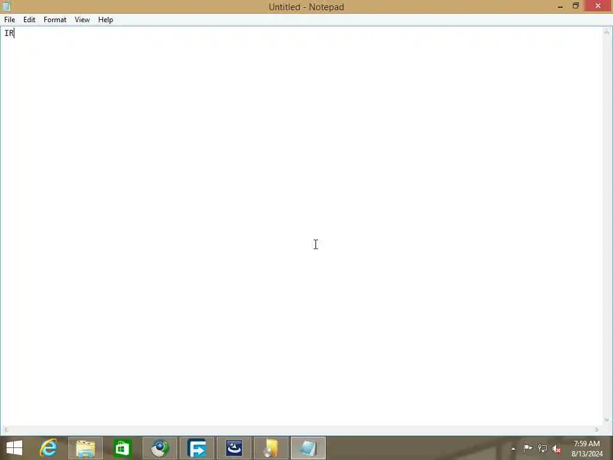The image size is (613, 460).
Task: Open the yellow folder disc app on taskbar
Action: click(x=271, y=448)
